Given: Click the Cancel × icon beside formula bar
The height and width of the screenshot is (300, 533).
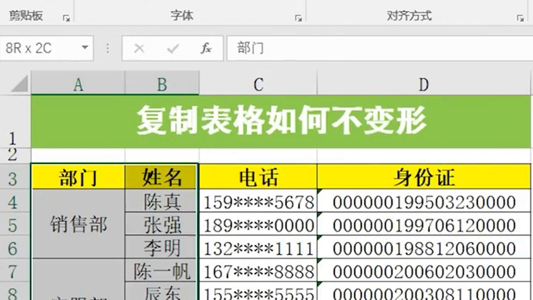Looking at the screenshot, I should click(139, 48).
